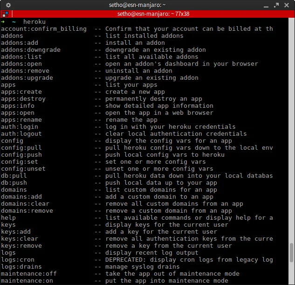Click description 'permanently destroy an app'

pos(154,99)
